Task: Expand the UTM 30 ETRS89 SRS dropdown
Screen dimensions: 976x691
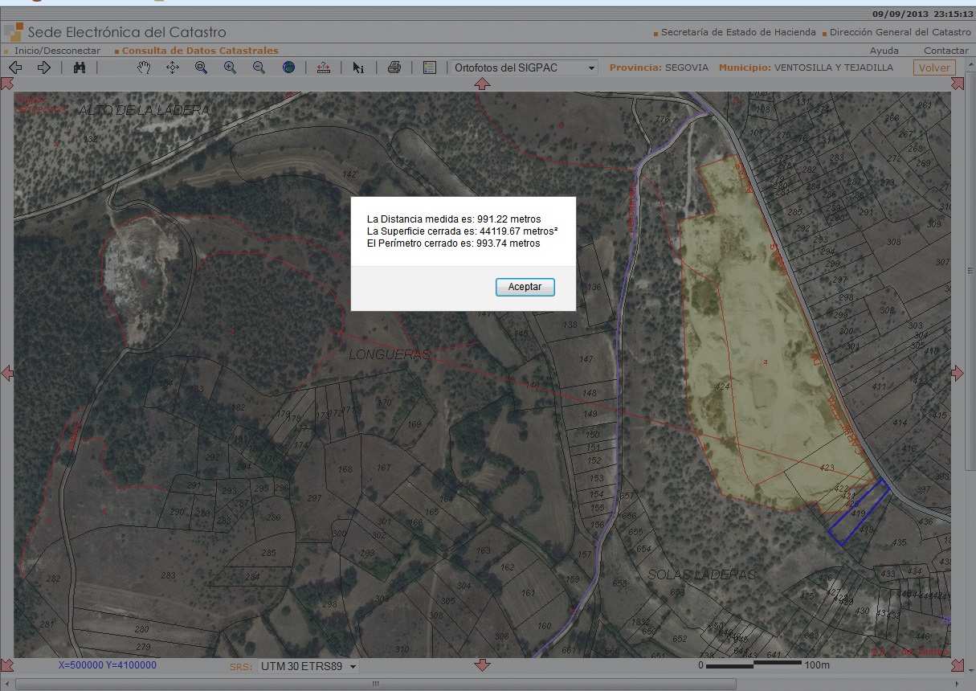Action: tap(308, 666)
